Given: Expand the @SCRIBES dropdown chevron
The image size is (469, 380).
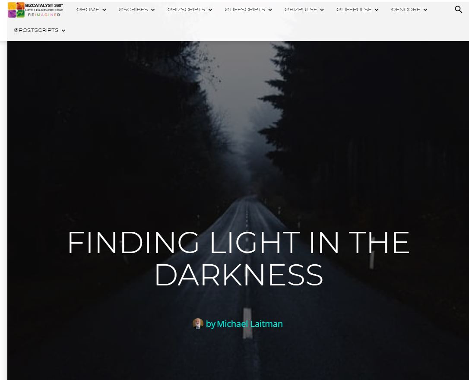Looking at the screenshot, I should coord(153,10).
